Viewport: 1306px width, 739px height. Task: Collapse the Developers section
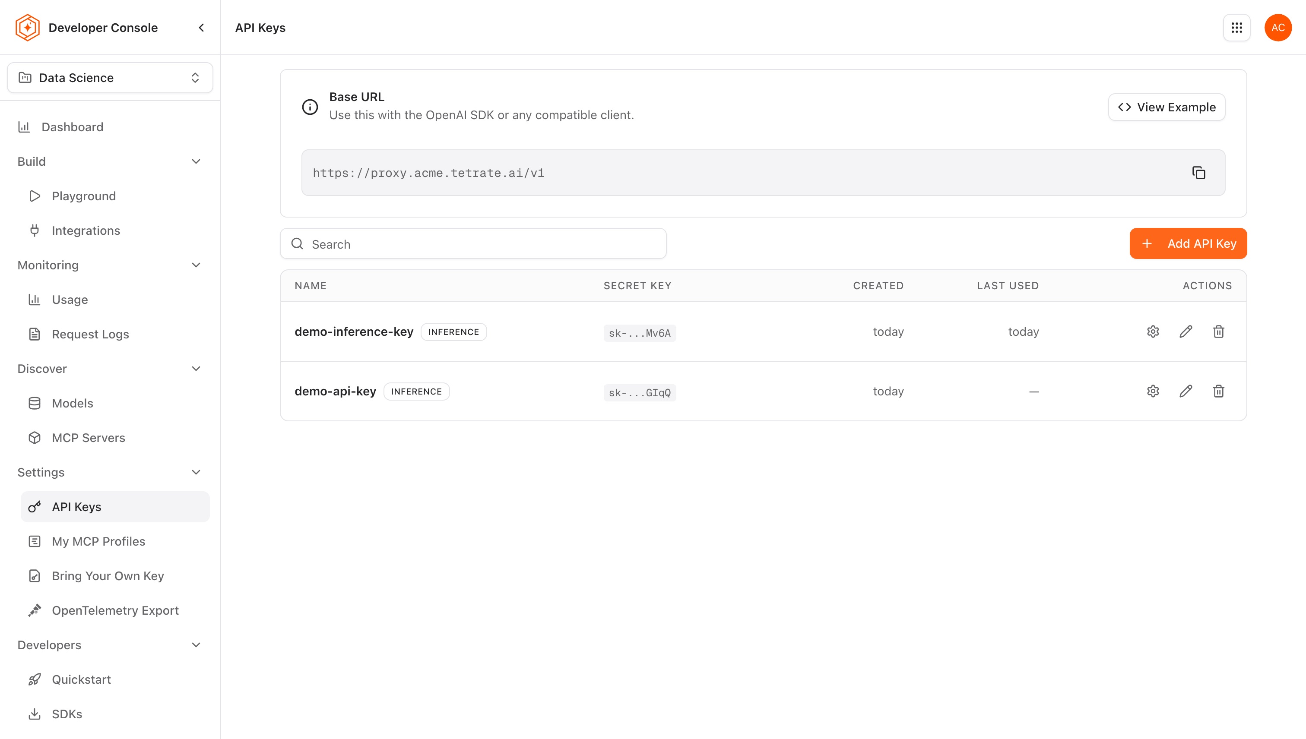tap(196, 644)
